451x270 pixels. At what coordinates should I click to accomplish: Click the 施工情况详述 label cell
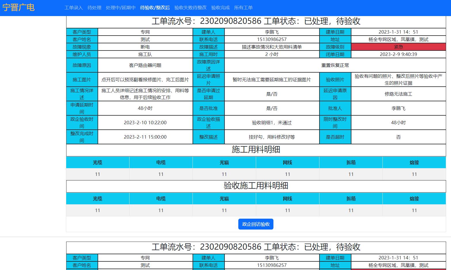(82, 94)
